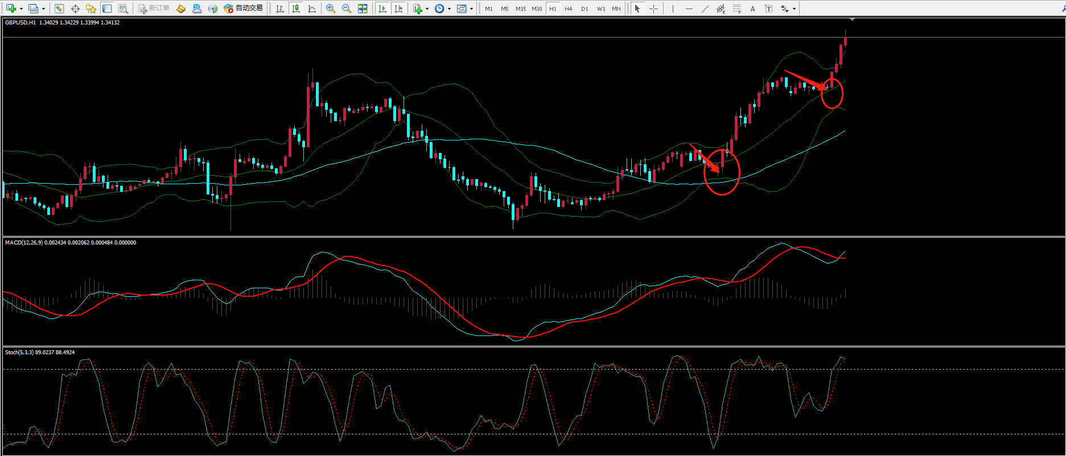Draw a vertical line on chart
Image resolution: width=1066 pixels, height=456 pixels.
(673, 9)
